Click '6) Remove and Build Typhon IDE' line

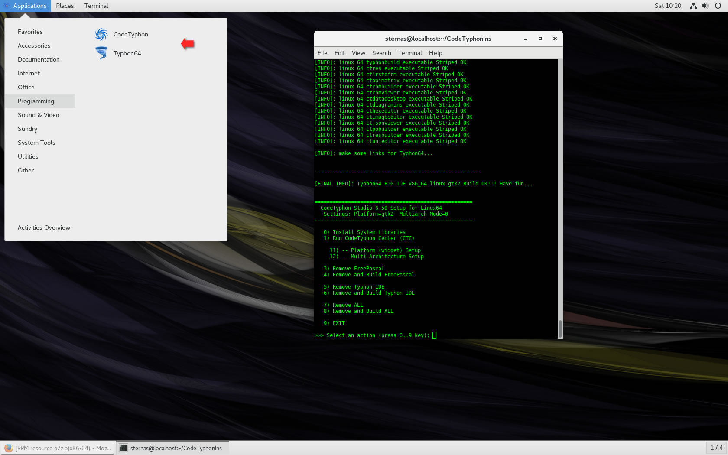point(369,293)
